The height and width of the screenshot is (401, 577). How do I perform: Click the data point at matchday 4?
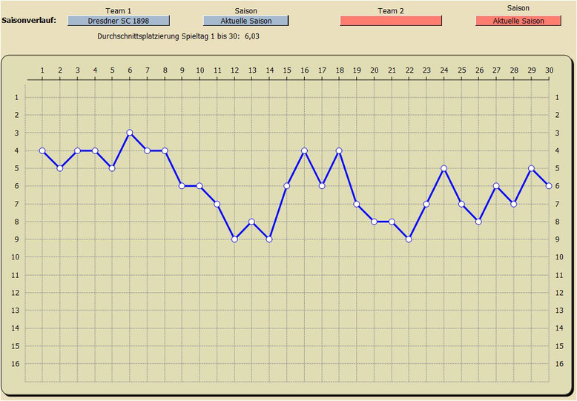tap(95, 150)
